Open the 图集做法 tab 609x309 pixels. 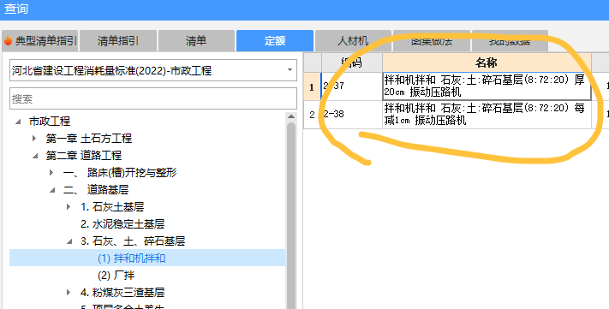432,41
